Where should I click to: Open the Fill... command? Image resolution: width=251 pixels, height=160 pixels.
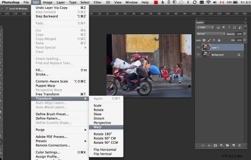click(60, 70)
